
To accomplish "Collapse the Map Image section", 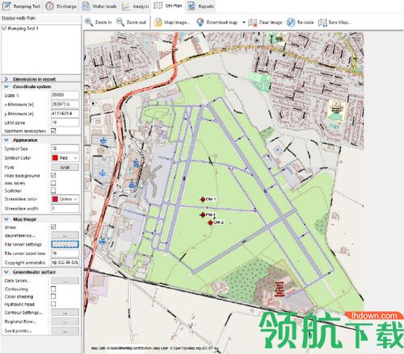I will pos(6,219).
